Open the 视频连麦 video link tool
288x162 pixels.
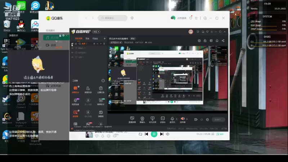pyautogui.click(x=75, y=102)
